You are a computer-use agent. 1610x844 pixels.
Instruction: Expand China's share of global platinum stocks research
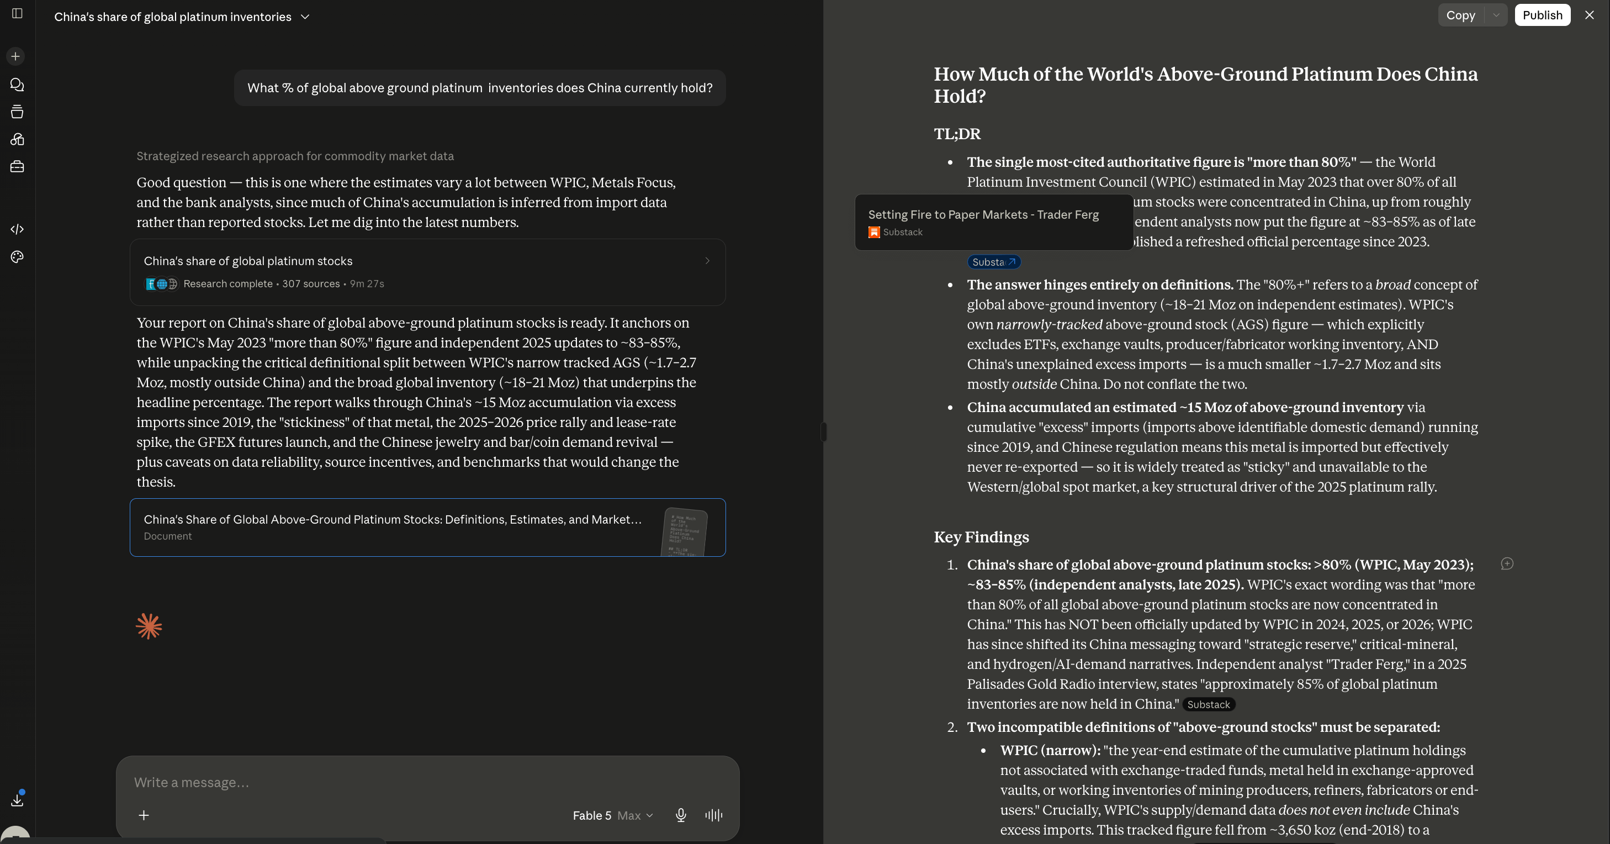[x=427, y=272]
